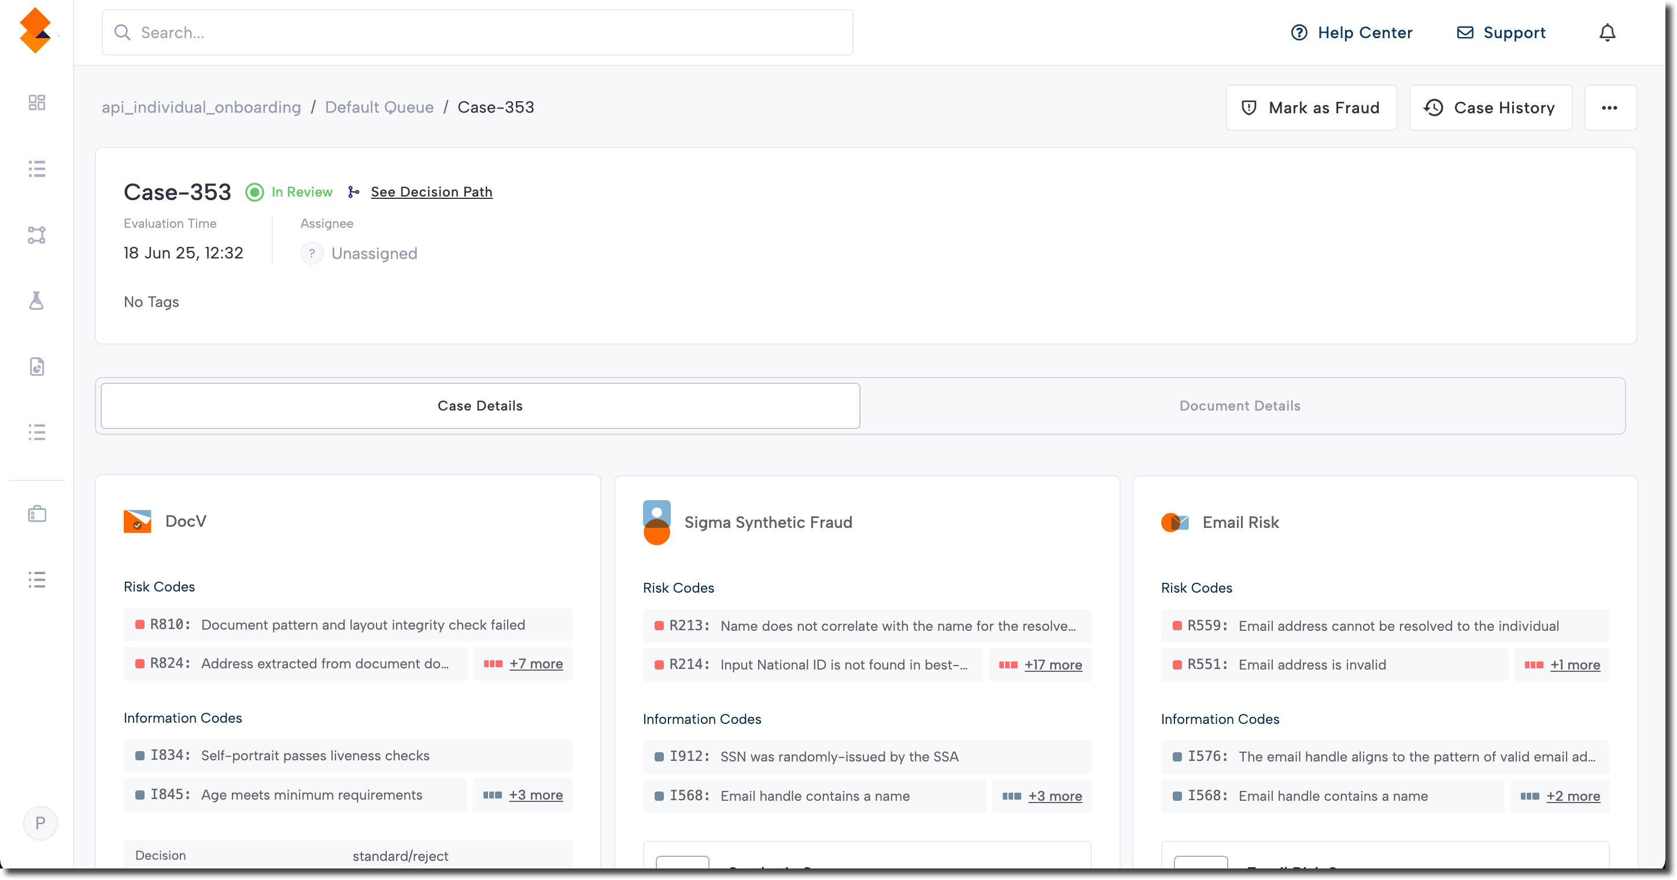Screen dimensions: 1677x880
Task: Click the dashboard grid icon in sidebar
Action: 37,102
